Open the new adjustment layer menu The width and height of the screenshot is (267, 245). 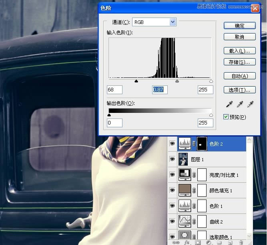point(209,242)
